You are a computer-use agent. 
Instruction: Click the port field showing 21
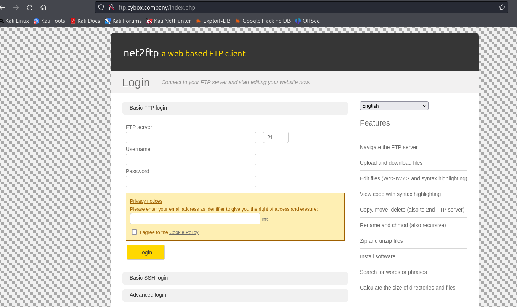point(276,137)
